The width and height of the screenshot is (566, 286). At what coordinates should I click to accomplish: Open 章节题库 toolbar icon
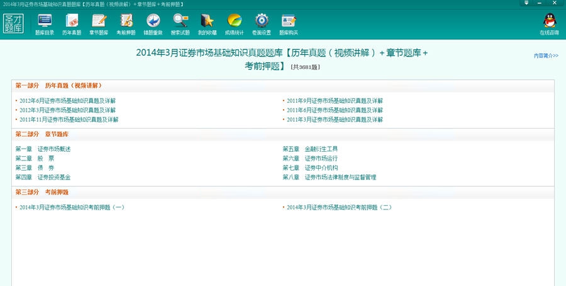point(99,24)
